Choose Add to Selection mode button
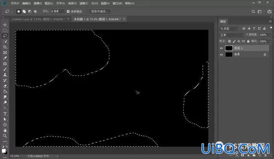274x159 pixels. coord(24,12)
